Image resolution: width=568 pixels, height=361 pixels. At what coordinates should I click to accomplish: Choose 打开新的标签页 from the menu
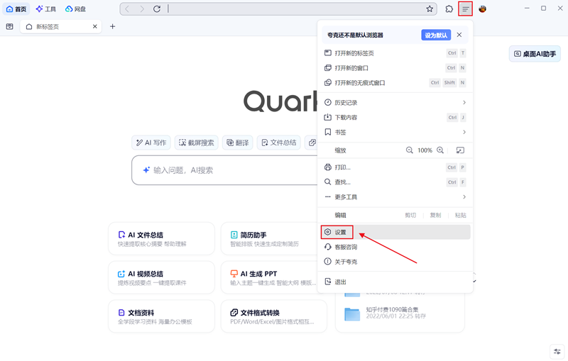tap(395, 53)
